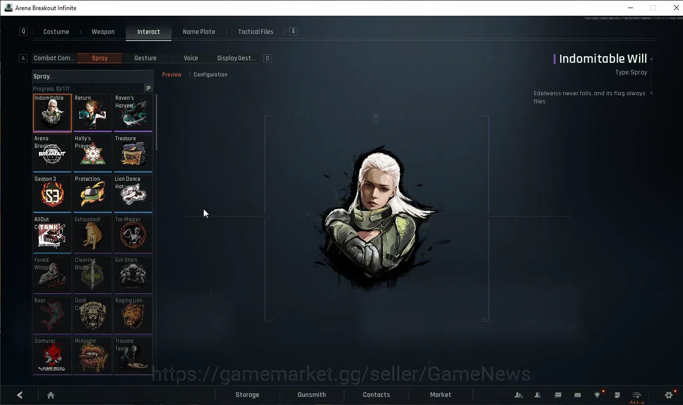
Task: Select the Treasure spray
Action: click(x=133, y=153)
